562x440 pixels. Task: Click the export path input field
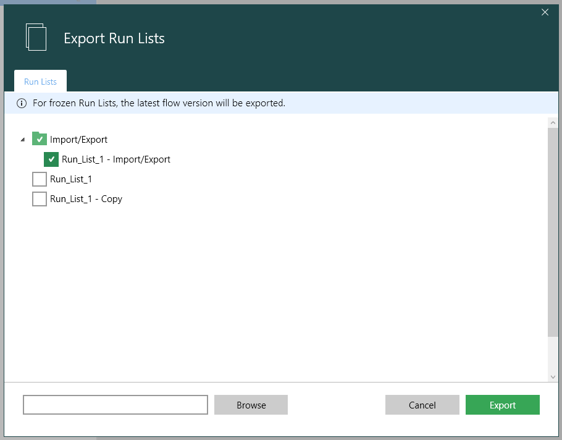(x=115, y=405)
